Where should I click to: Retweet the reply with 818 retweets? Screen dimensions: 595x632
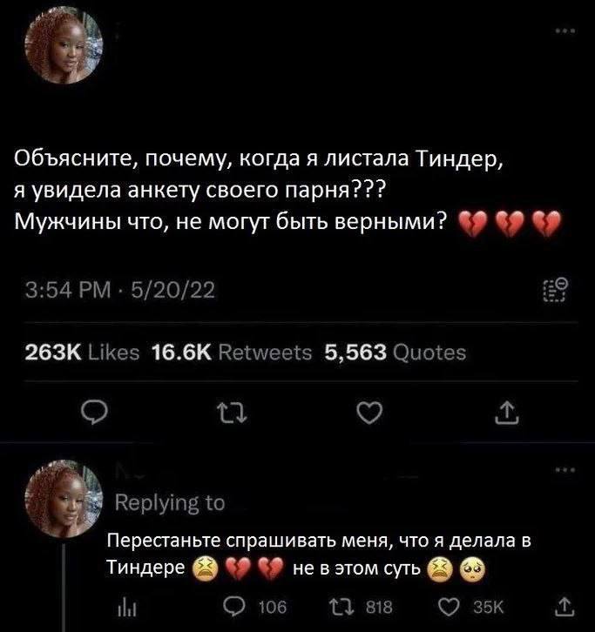pyautogui.click(x=361, y=607)
